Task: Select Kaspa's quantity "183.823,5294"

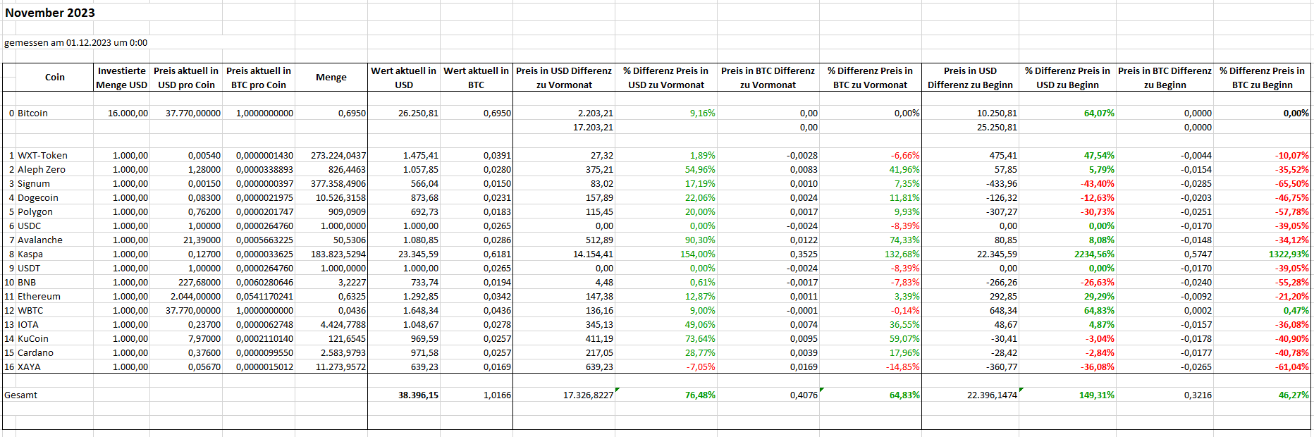Action: (338, 254)
